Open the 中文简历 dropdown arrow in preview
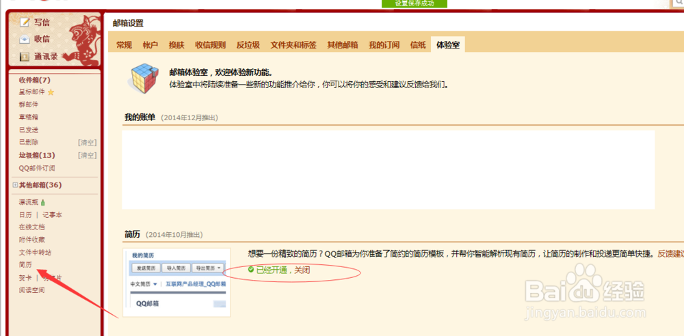 (155, 284)
